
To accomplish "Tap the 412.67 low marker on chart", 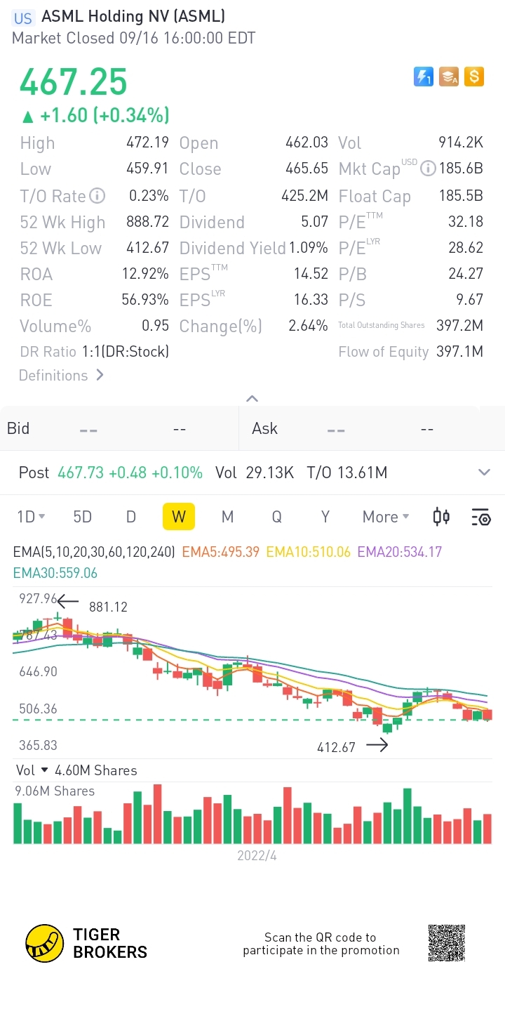I will click(337, 747).
